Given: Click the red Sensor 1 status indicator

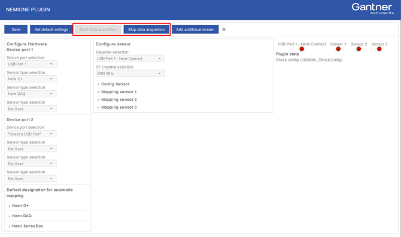Looking at the screenshot, I should [338, 49].
